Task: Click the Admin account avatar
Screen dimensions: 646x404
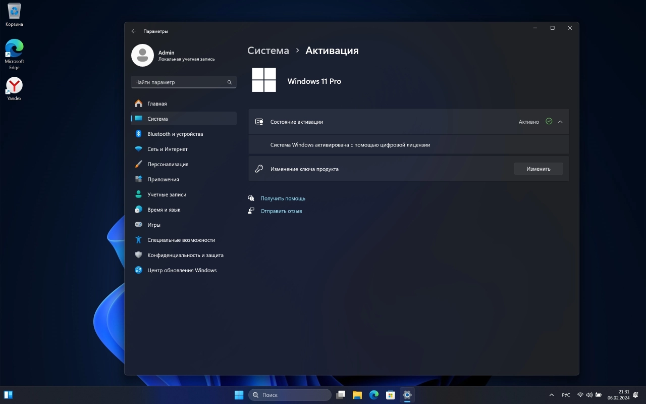Action: (142, 56)
